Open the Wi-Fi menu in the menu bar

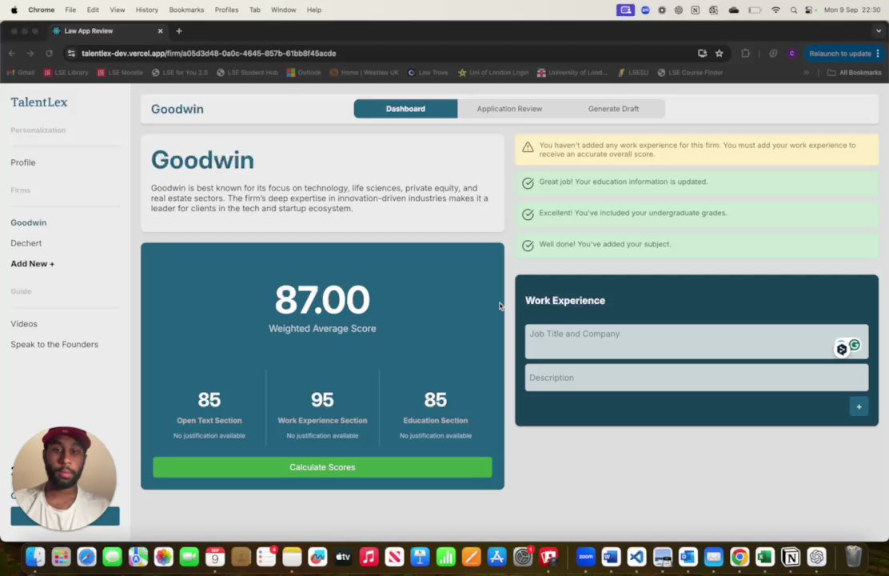tap(775, 10)
